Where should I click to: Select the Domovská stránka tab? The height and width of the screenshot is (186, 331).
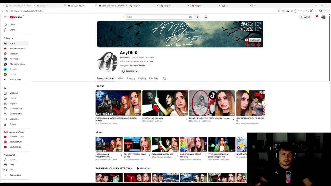coord(106,78)
